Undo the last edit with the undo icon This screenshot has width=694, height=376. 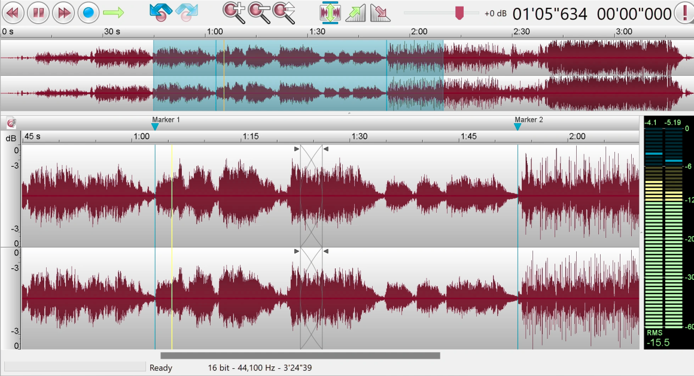coord(161,13)
